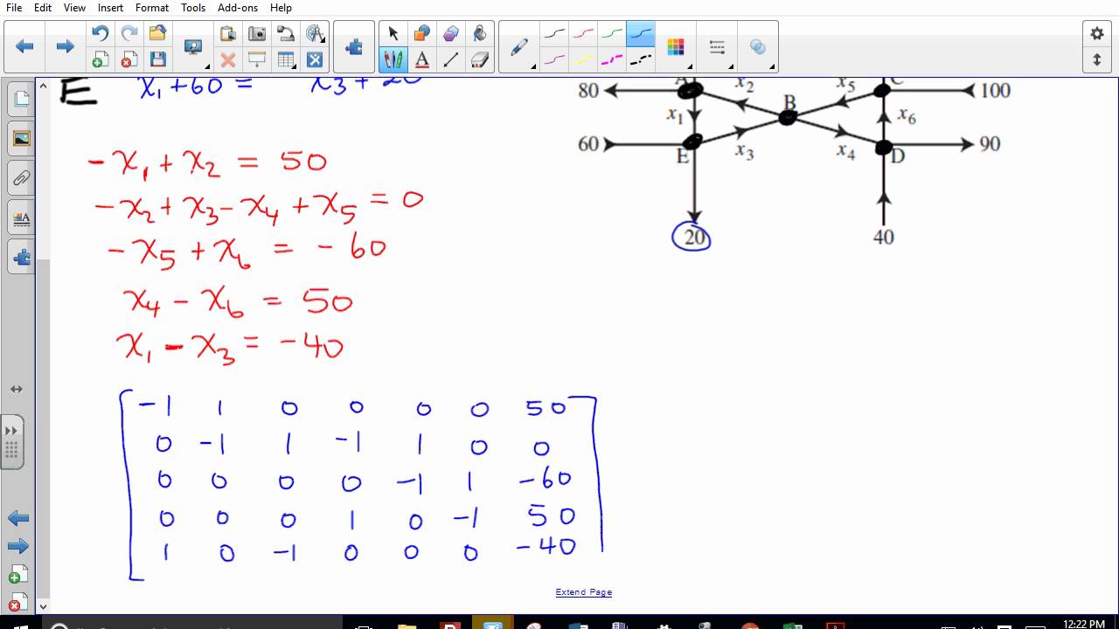The image size is (1119, 629).
Task: Open toolbar settings gear
Action: pos(1097,34)
